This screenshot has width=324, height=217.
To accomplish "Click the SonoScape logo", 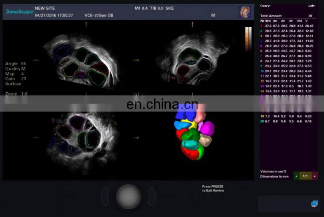I will (17, 12).
